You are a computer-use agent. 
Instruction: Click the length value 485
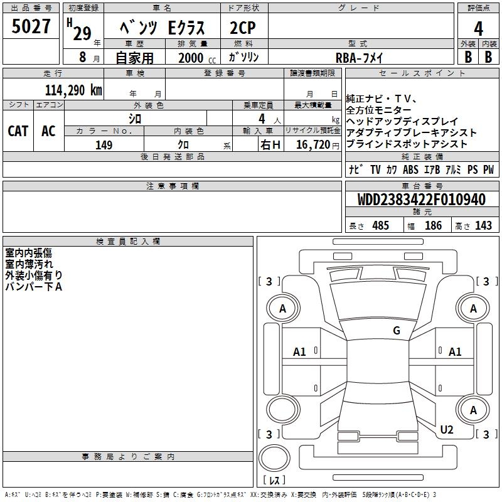[379, 226]
